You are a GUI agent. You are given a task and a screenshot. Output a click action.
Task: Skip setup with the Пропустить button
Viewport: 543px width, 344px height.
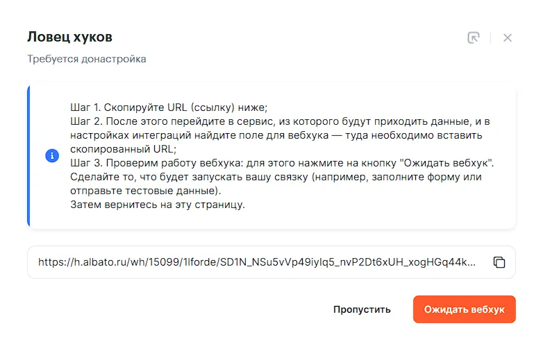click(x=362, y=309)
